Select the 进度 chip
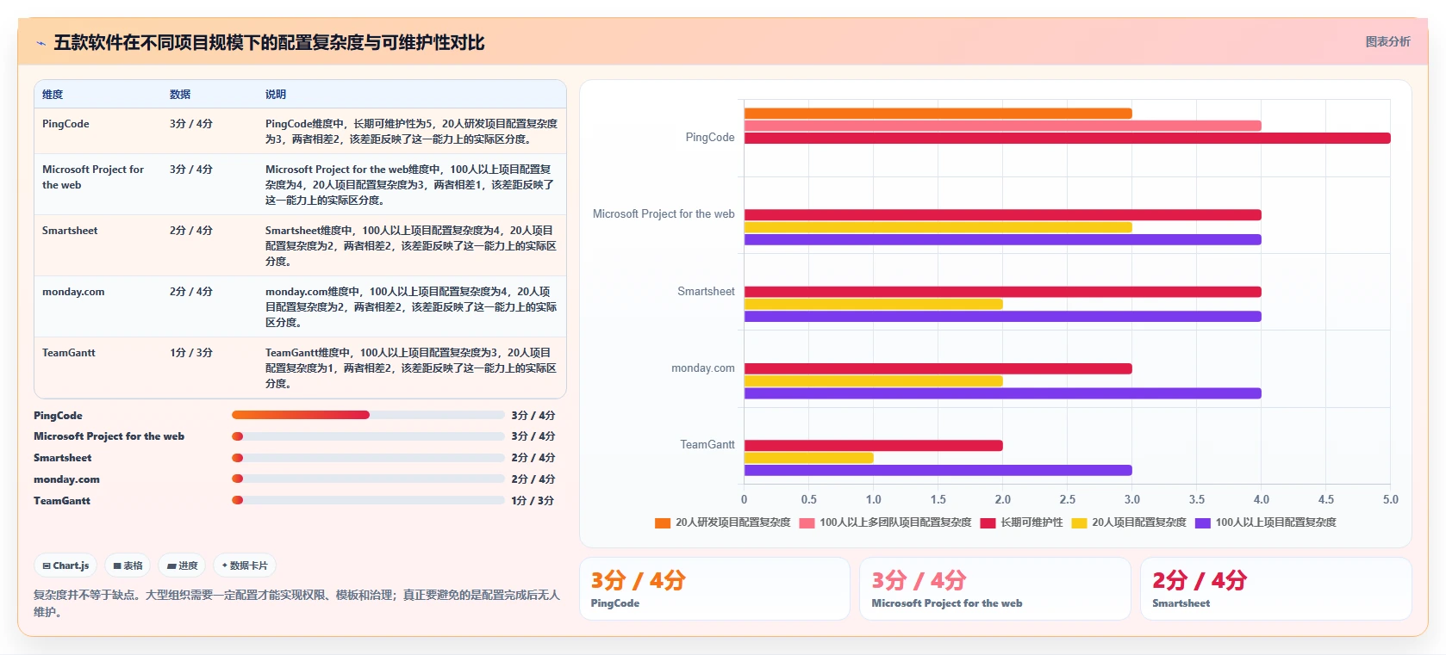This screenshot has width=1446, height=655. [x=182, y=565]
